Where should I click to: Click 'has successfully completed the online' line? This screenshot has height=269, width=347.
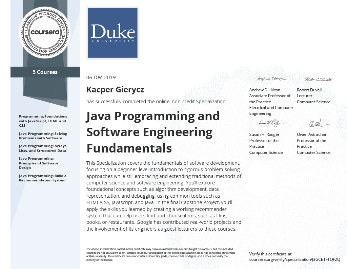[156, 102]
